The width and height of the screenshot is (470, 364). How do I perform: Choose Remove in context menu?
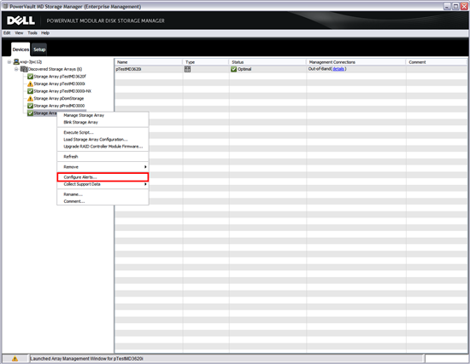point(103,167)
